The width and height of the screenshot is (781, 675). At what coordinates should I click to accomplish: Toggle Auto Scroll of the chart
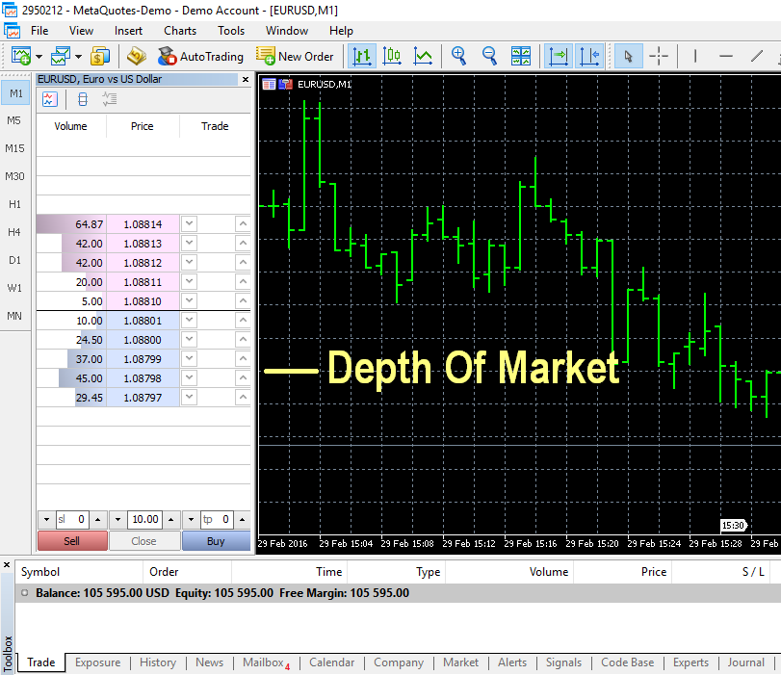pyautogui.click(x=559, y=56)
